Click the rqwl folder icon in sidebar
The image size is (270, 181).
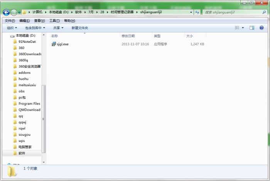15,129
